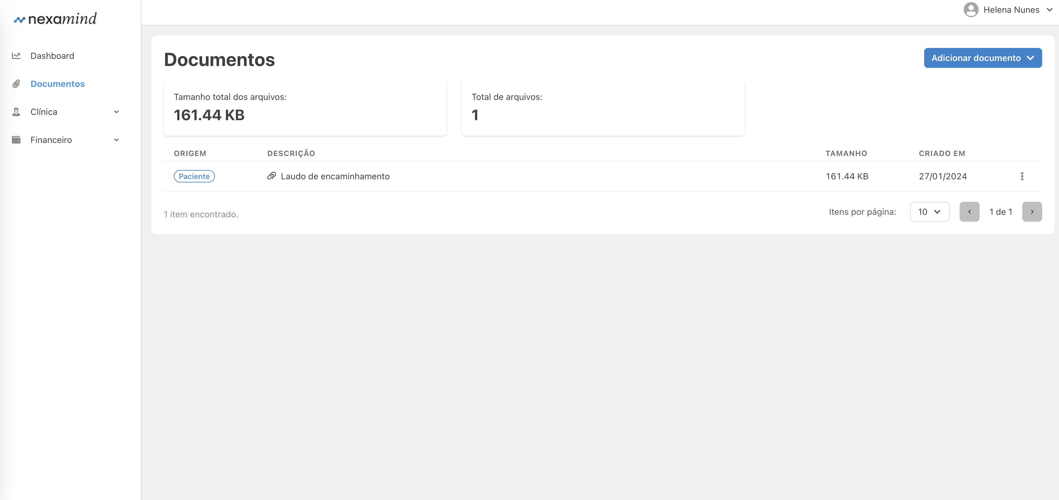Open the Clínica menu item
Viewport: 1059px width, 500px height.
pos(44,112)
